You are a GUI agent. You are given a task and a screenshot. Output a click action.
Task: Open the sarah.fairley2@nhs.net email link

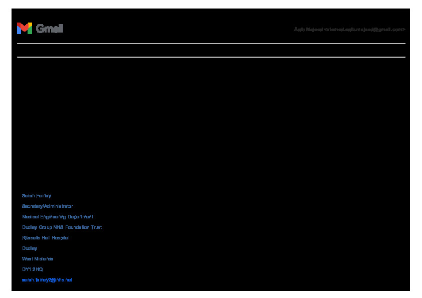(47, 280)
